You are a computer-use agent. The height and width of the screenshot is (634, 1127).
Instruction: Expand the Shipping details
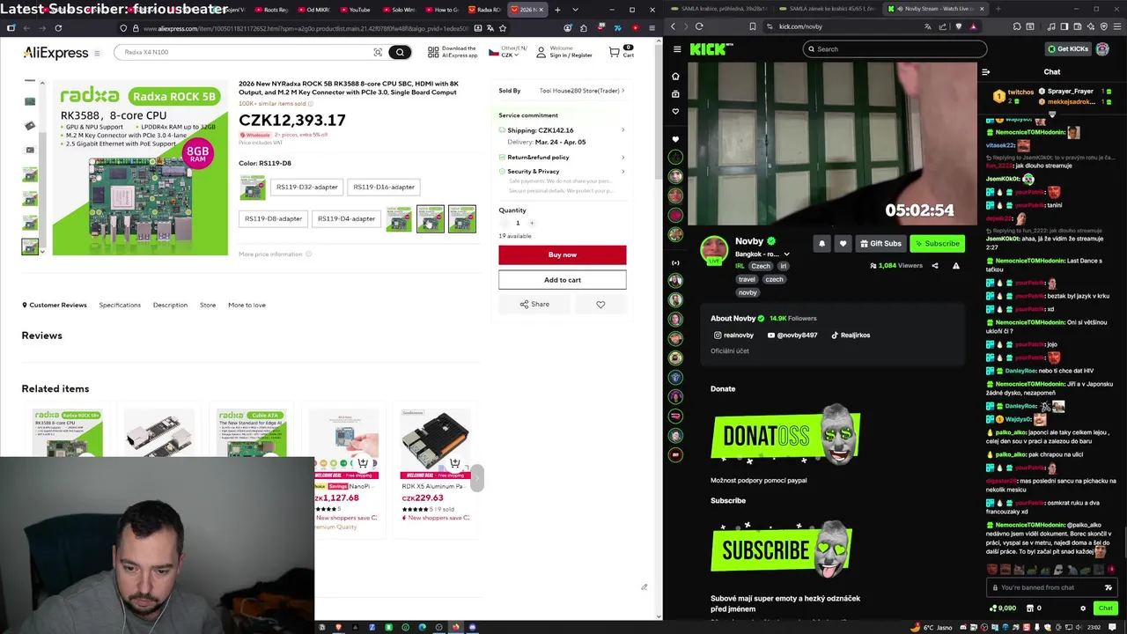tap(622, 130)
